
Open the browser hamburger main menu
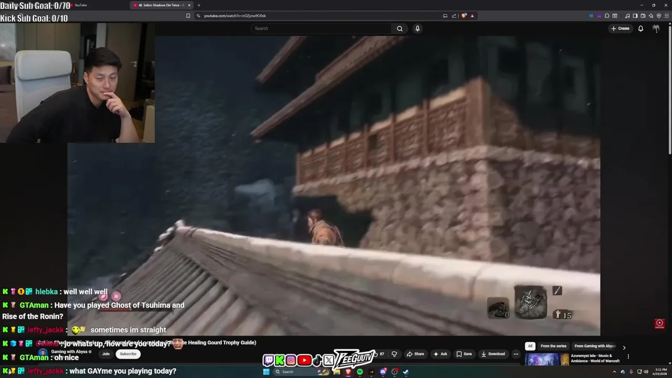pos(667,16)
